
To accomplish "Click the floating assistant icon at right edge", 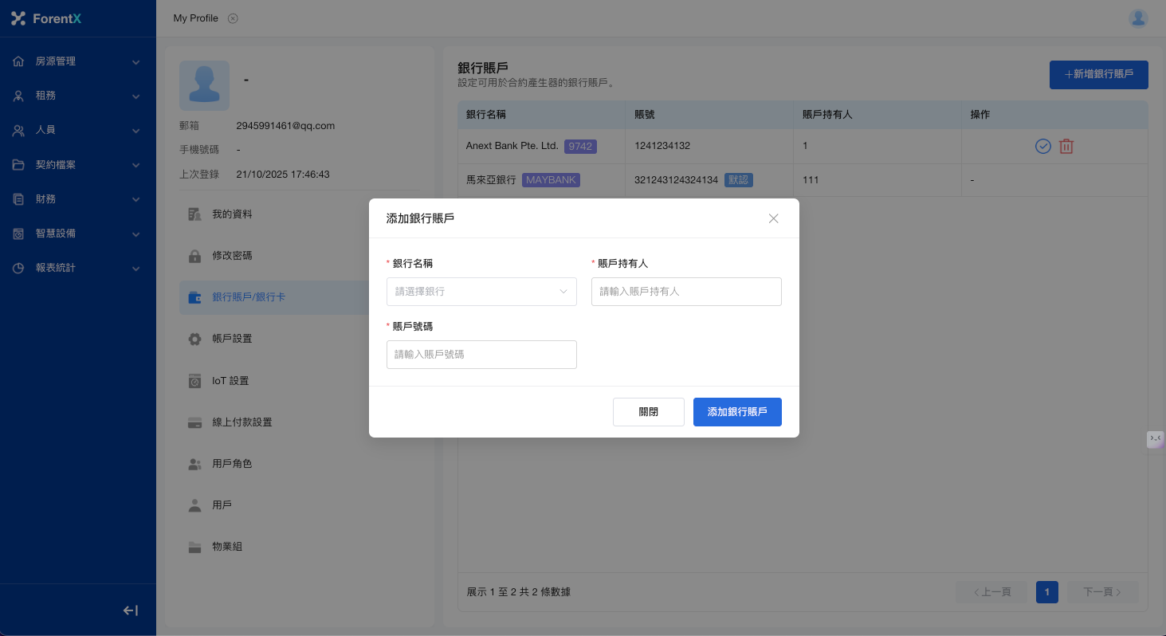I will [1155, 439].
